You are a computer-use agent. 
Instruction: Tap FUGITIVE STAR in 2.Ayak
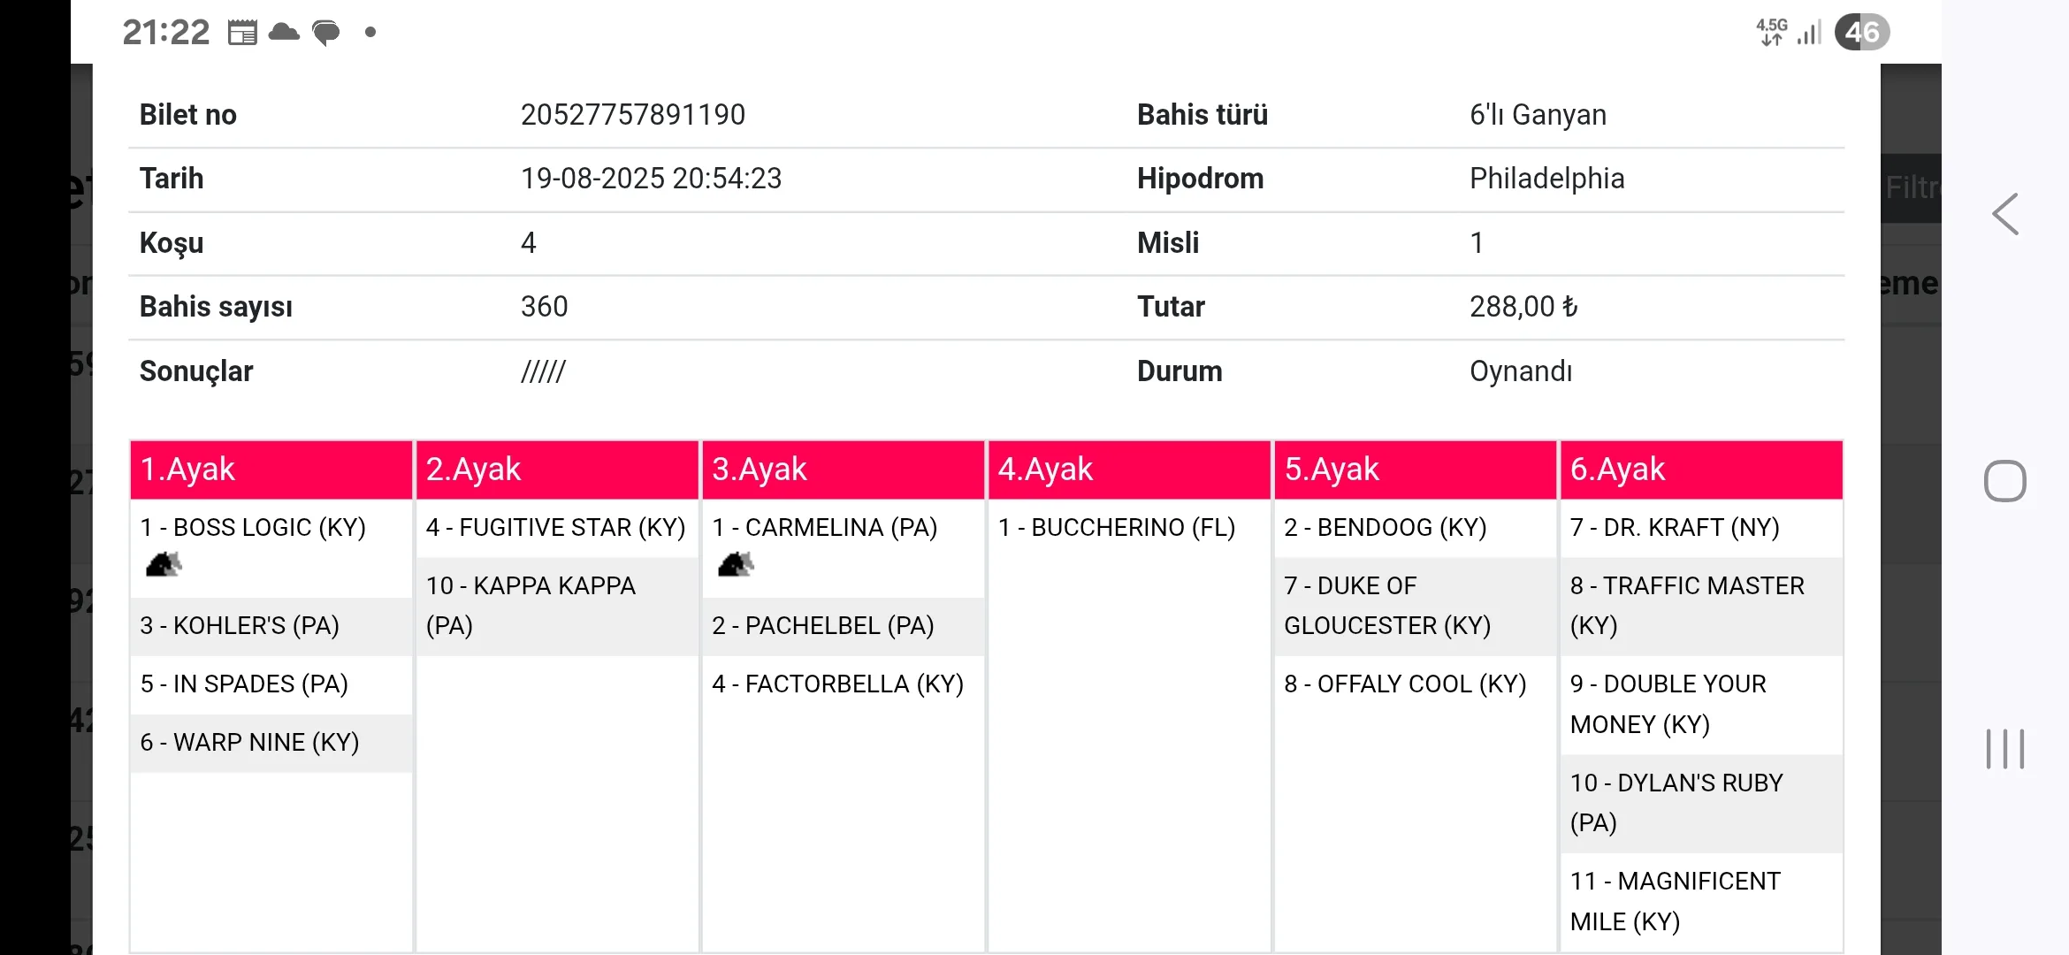[556, 528]
